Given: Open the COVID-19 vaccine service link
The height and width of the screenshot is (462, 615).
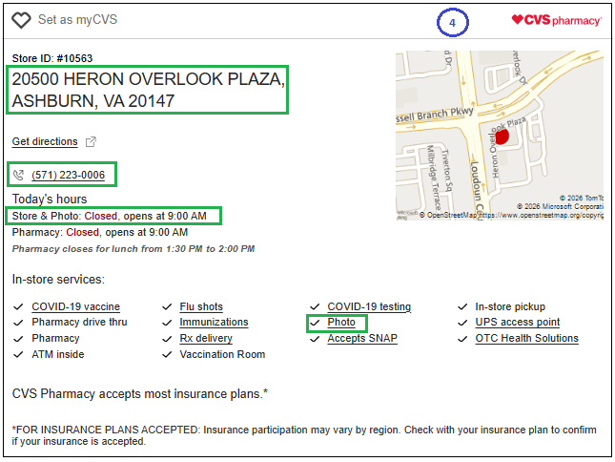Looking at the screenshot, I should click(75, 306).
